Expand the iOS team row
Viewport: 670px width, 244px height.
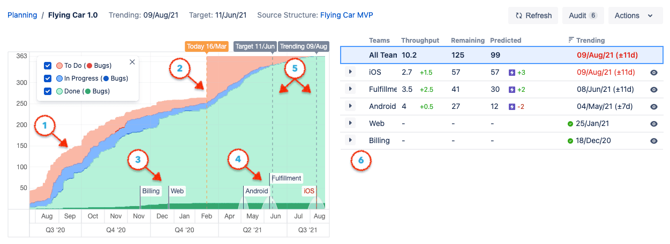pyautogui.click(x=351, y=72)
